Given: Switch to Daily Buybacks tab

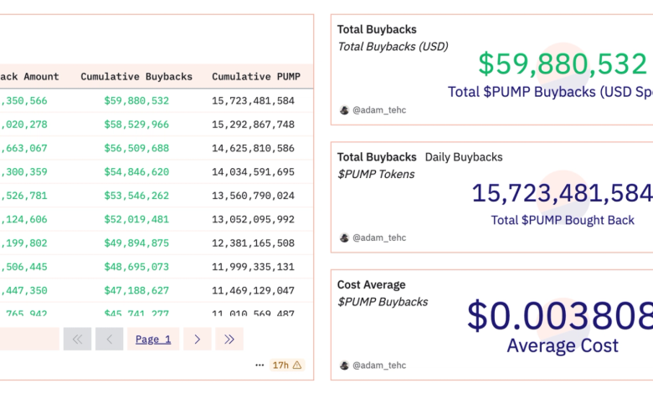Looking at the screenshot, I should point(464,157).
